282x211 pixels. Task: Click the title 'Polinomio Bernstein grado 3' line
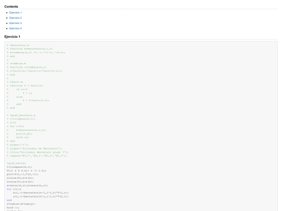pyautogui.click(x=38, y=152)
